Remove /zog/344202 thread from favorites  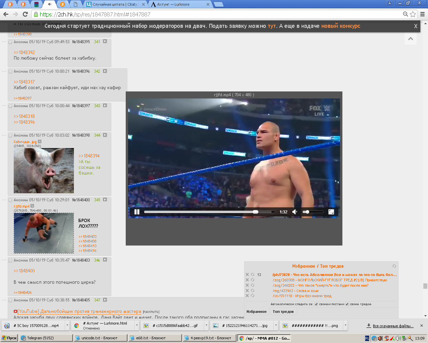(x=247, y=285)
